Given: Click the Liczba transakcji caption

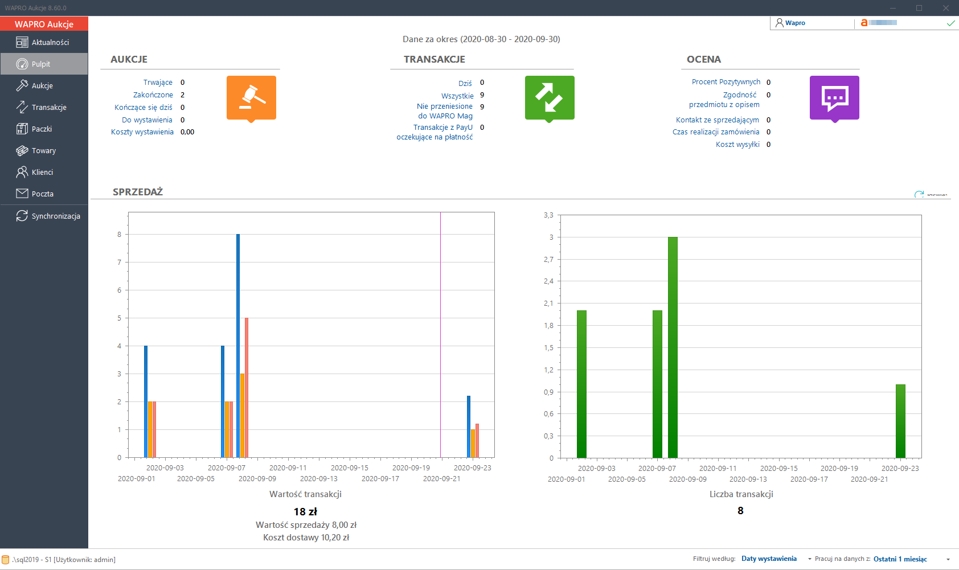Looking at the screenshot, I should click(741, 494).
